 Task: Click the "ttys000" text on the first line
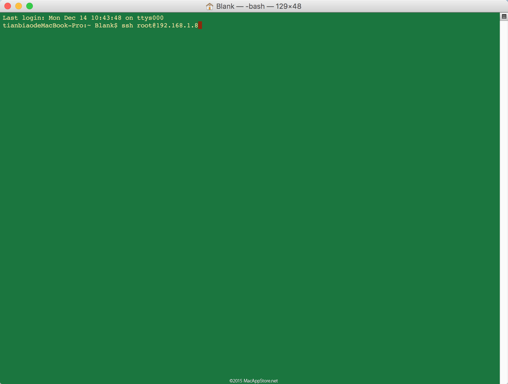[150, 18]
